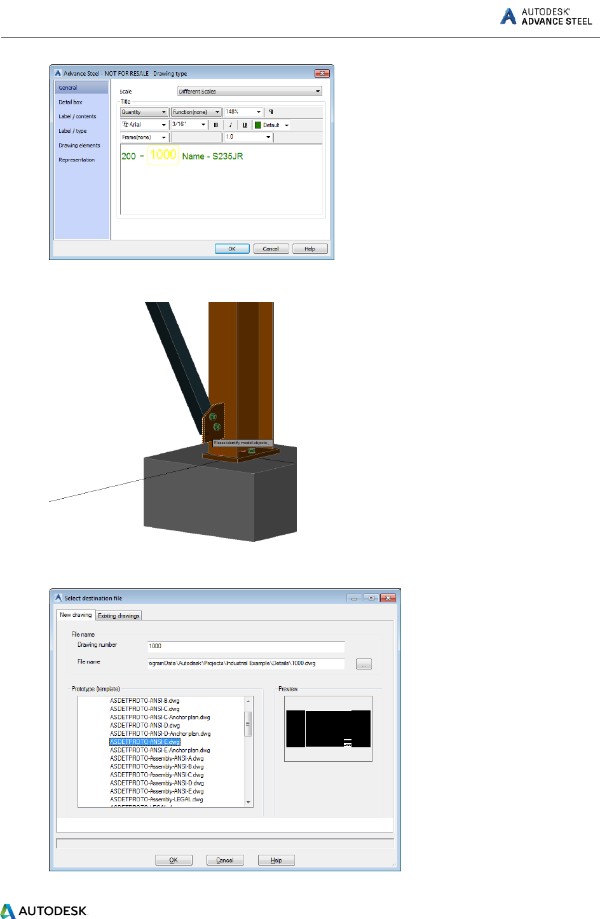Select ASDETPROTO-ANSI-E-Anchor plan.dwg template
Screen dimensions: 600x919
point(160,750)
